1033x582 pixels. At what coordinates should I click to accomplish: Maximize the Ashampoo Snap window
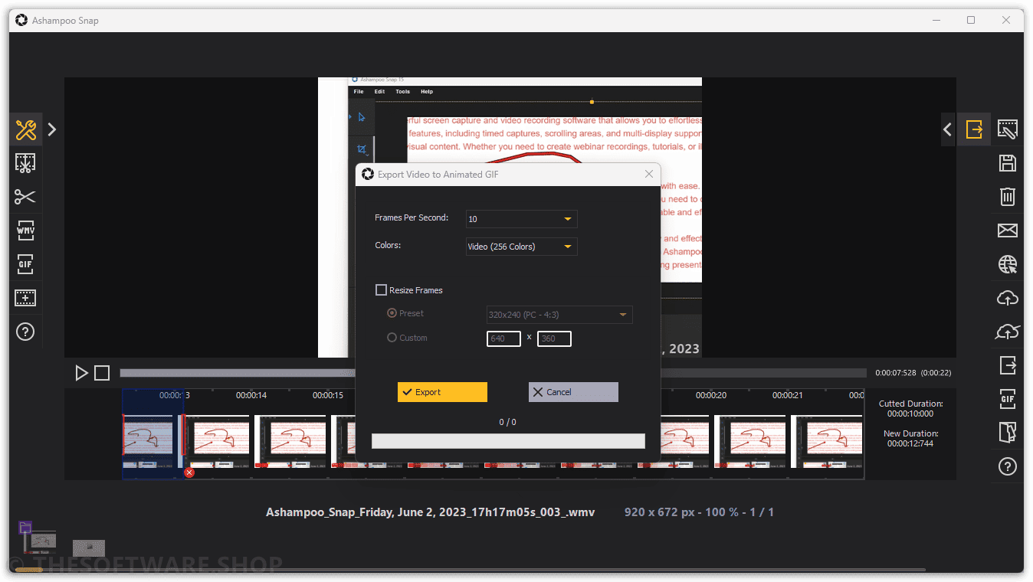971,20
